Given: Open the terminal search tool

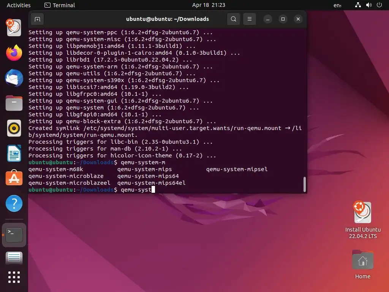Looking at the screenshot, I should tap(234, 19).
